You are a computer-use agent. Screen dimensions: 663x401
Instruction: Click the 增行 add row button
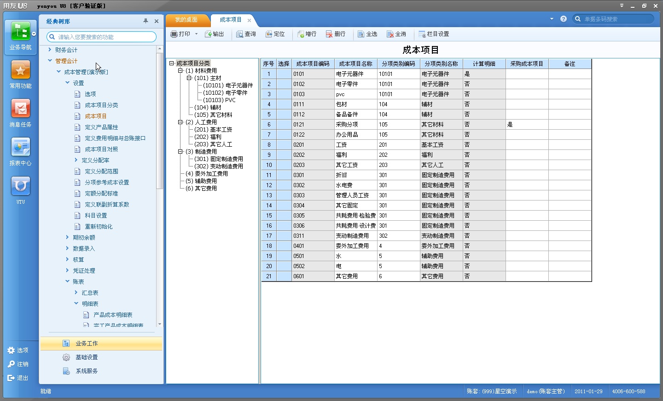click(x=307, y=34)
